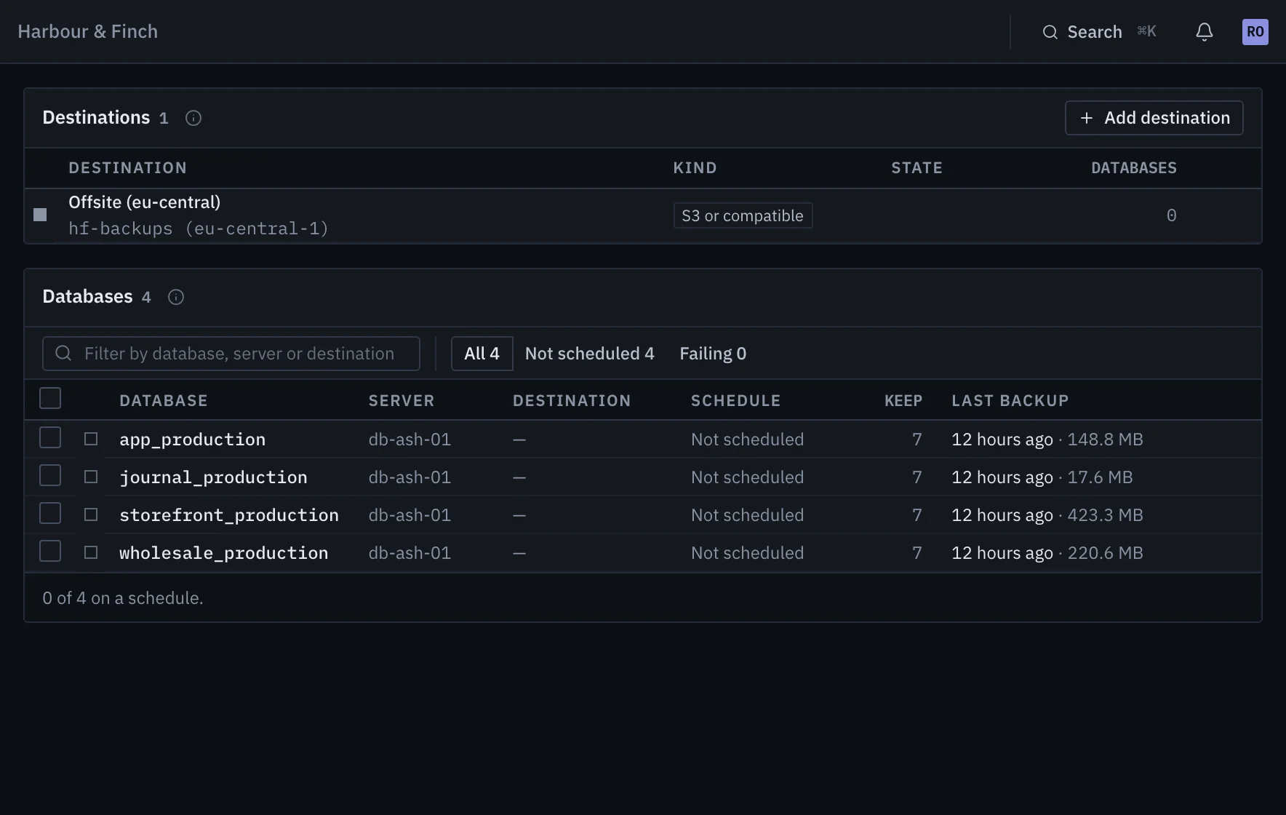
Task: Check the wholesale_production row checkbox
Action: pos(50,552)
